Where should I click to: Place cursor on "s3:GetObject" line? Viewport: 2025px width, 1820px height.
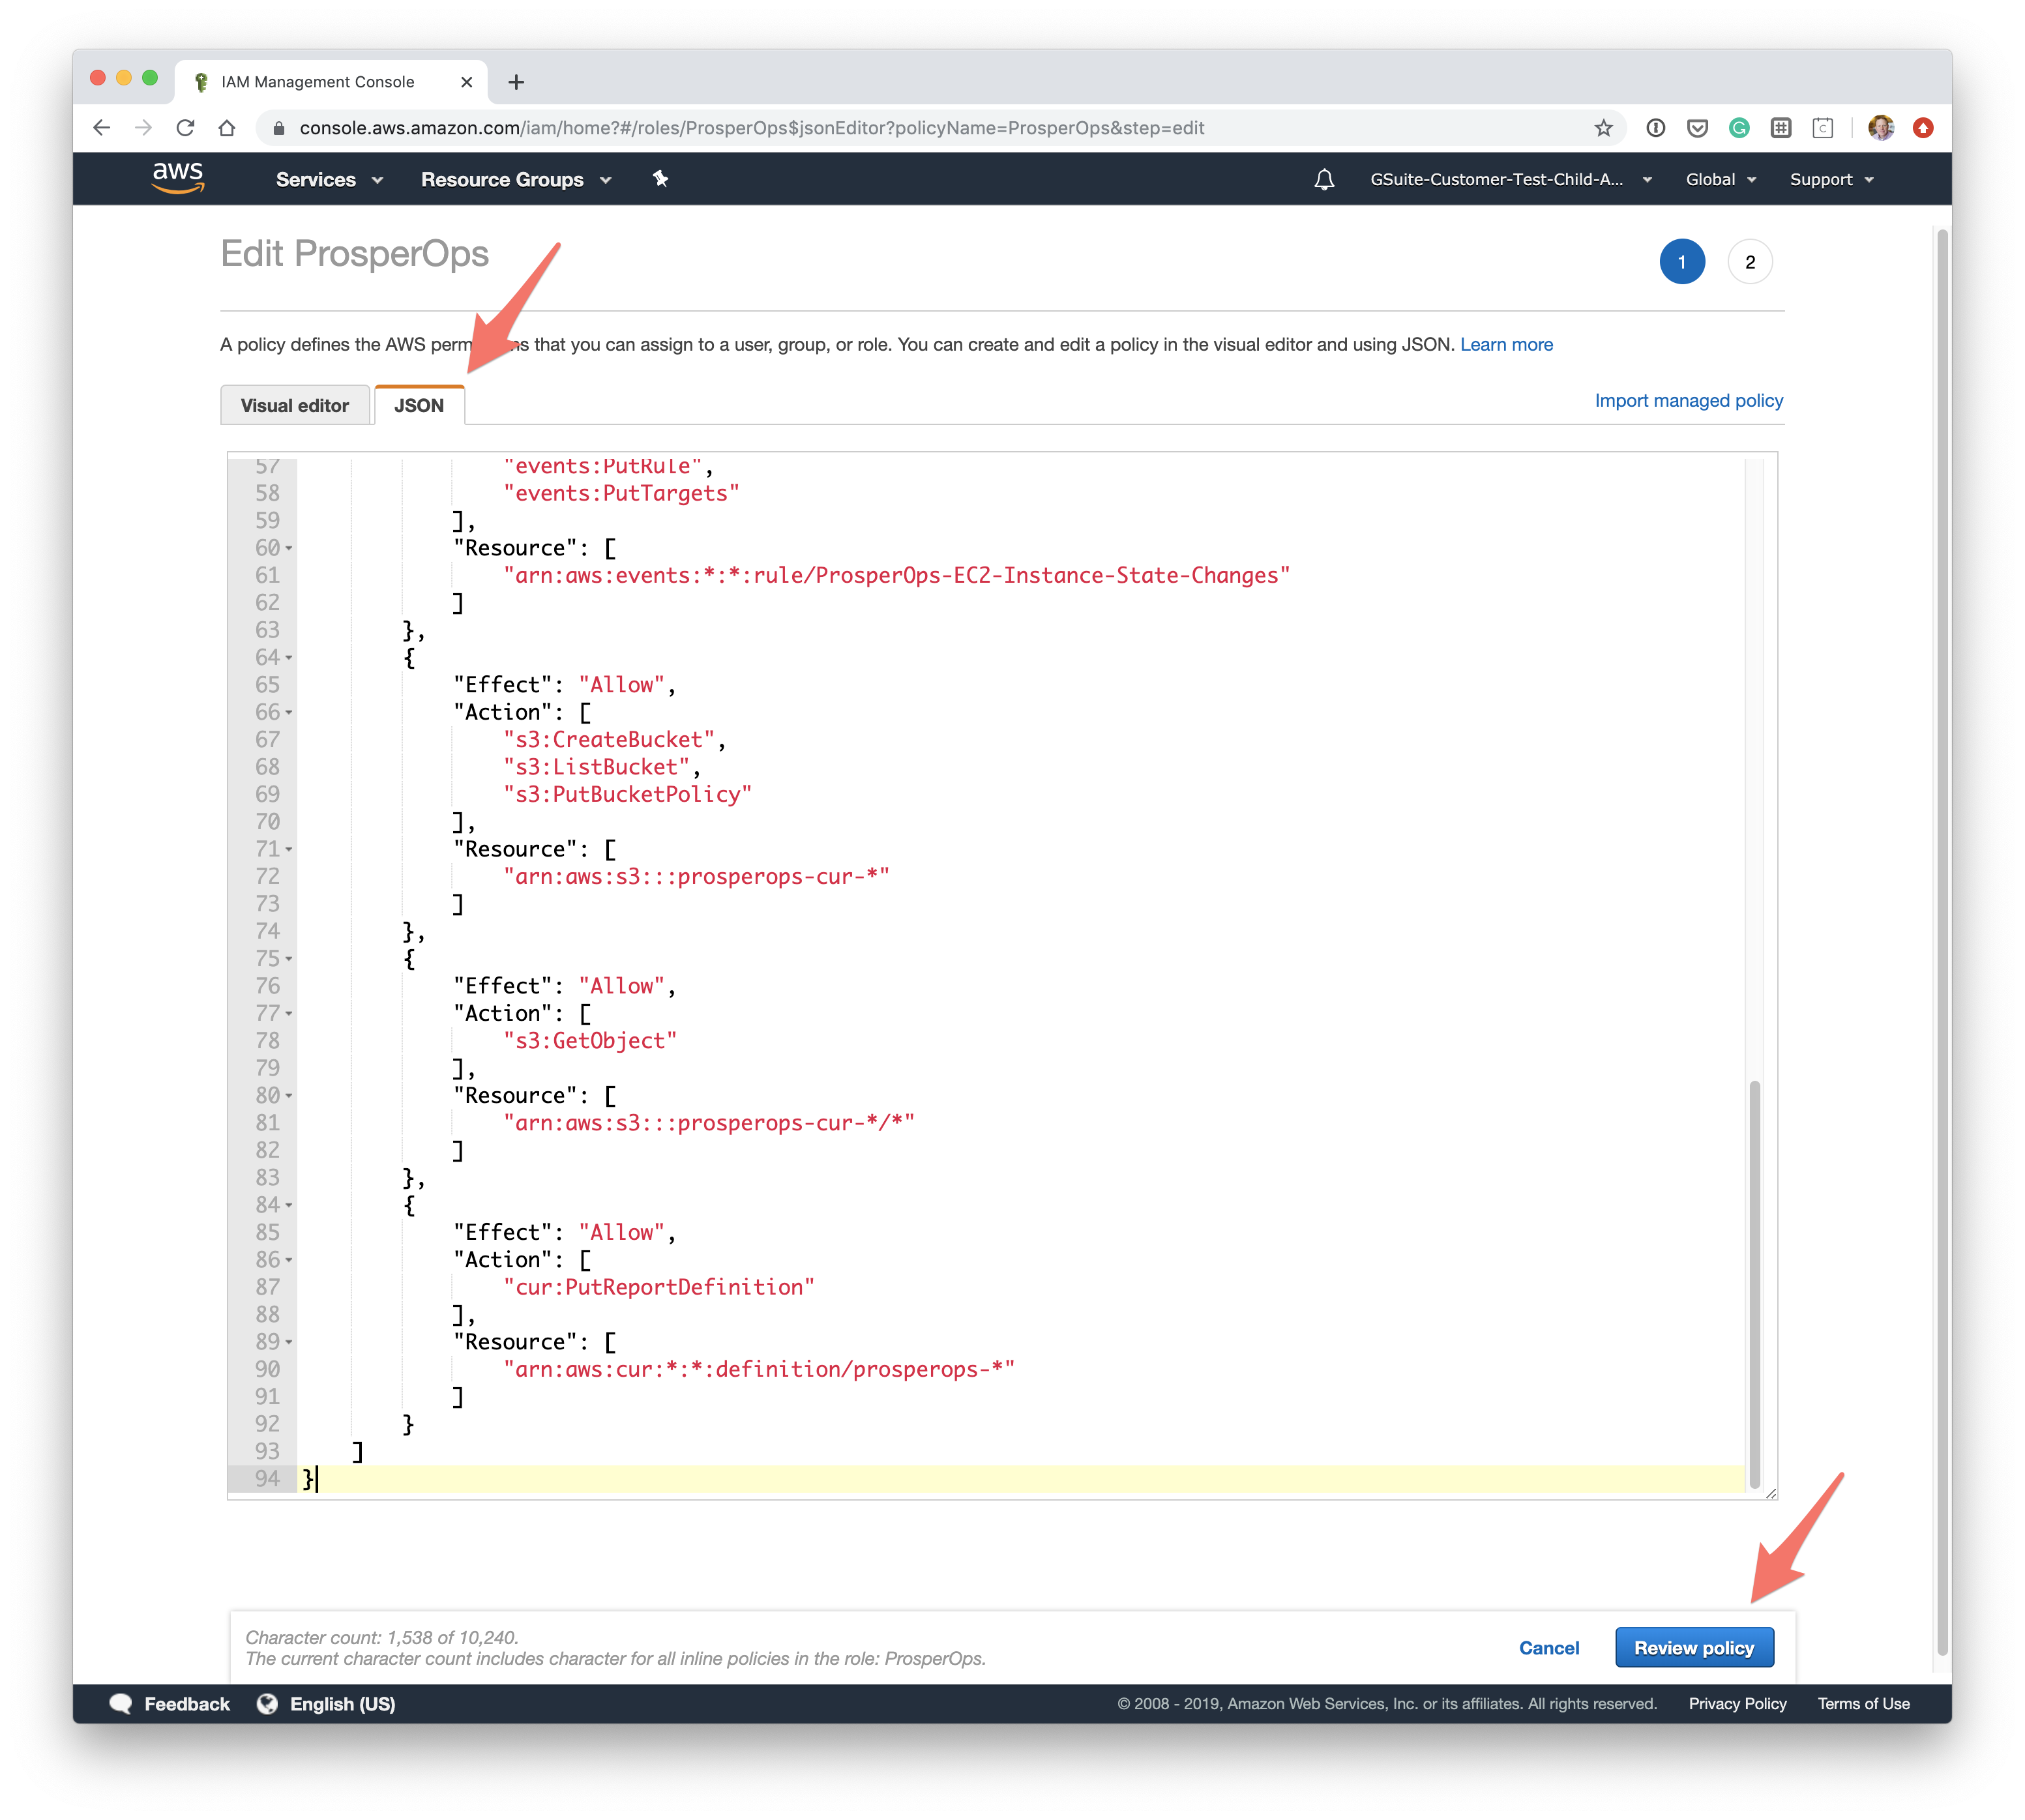(590, 1041)
